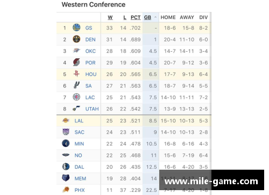The width and height of the screenshot is (269, 195).
Task: Click the www.mile-game.com watermark
Action: click(211, 180)
